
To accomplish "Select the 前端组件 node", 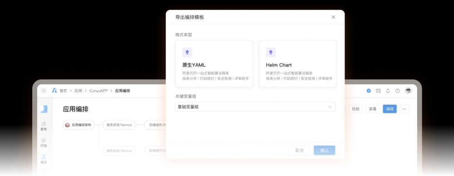I will coord(155,151).
